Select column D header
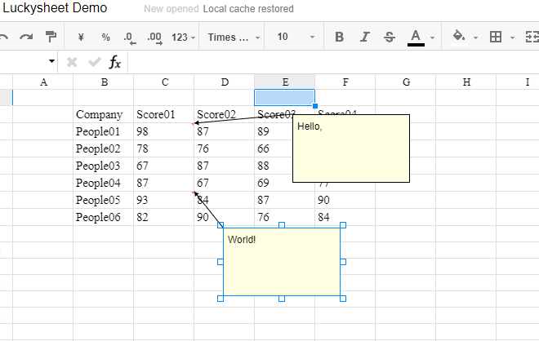 [x=225, y=82]
